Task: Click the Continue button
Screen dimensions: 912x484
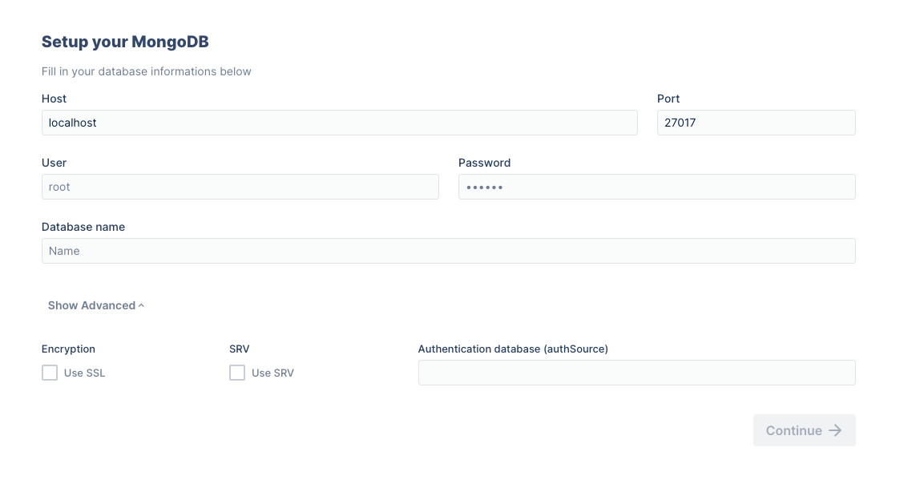Action: [x=805, y=430]
